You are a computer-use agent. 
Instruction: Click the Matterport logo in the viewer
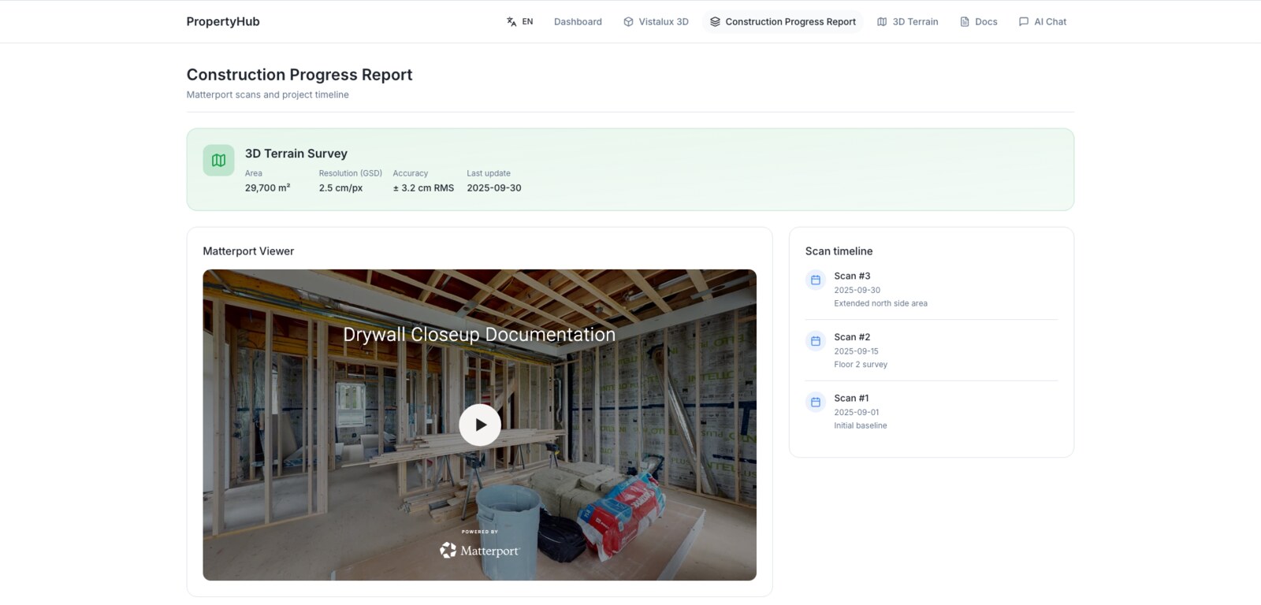point(479,550)
